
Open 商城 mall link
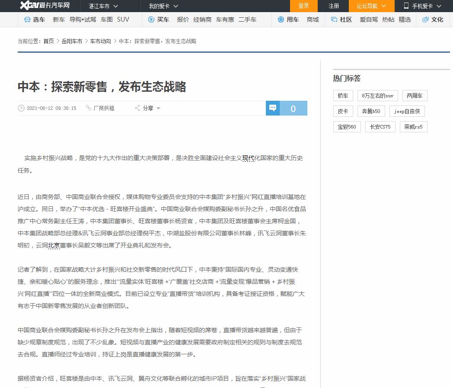click(313, 19)
